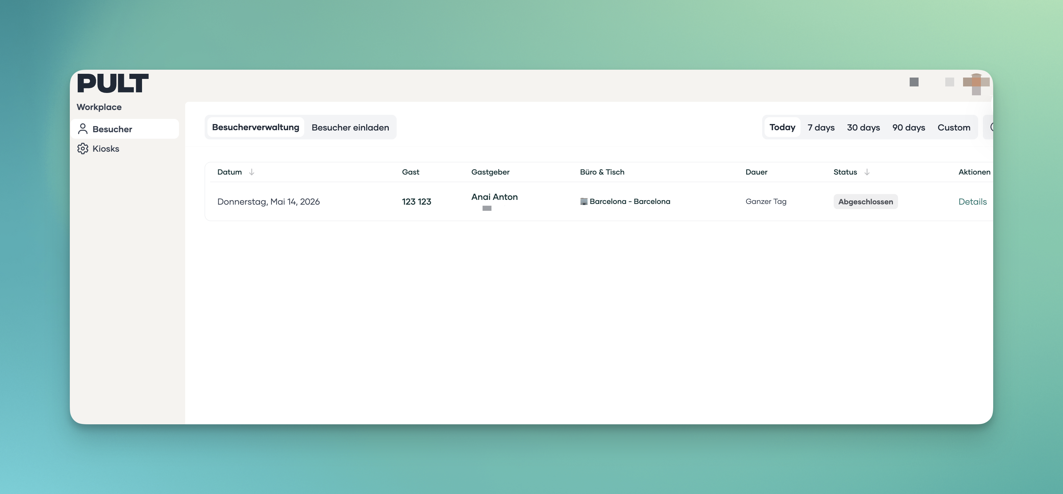Click the PULT logo
The image size is (1063, 494).
coord(113,83)
